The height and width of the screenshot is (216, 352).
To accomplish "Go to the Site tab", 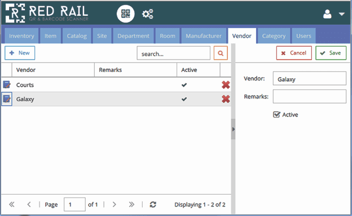I will coord(102,36).
